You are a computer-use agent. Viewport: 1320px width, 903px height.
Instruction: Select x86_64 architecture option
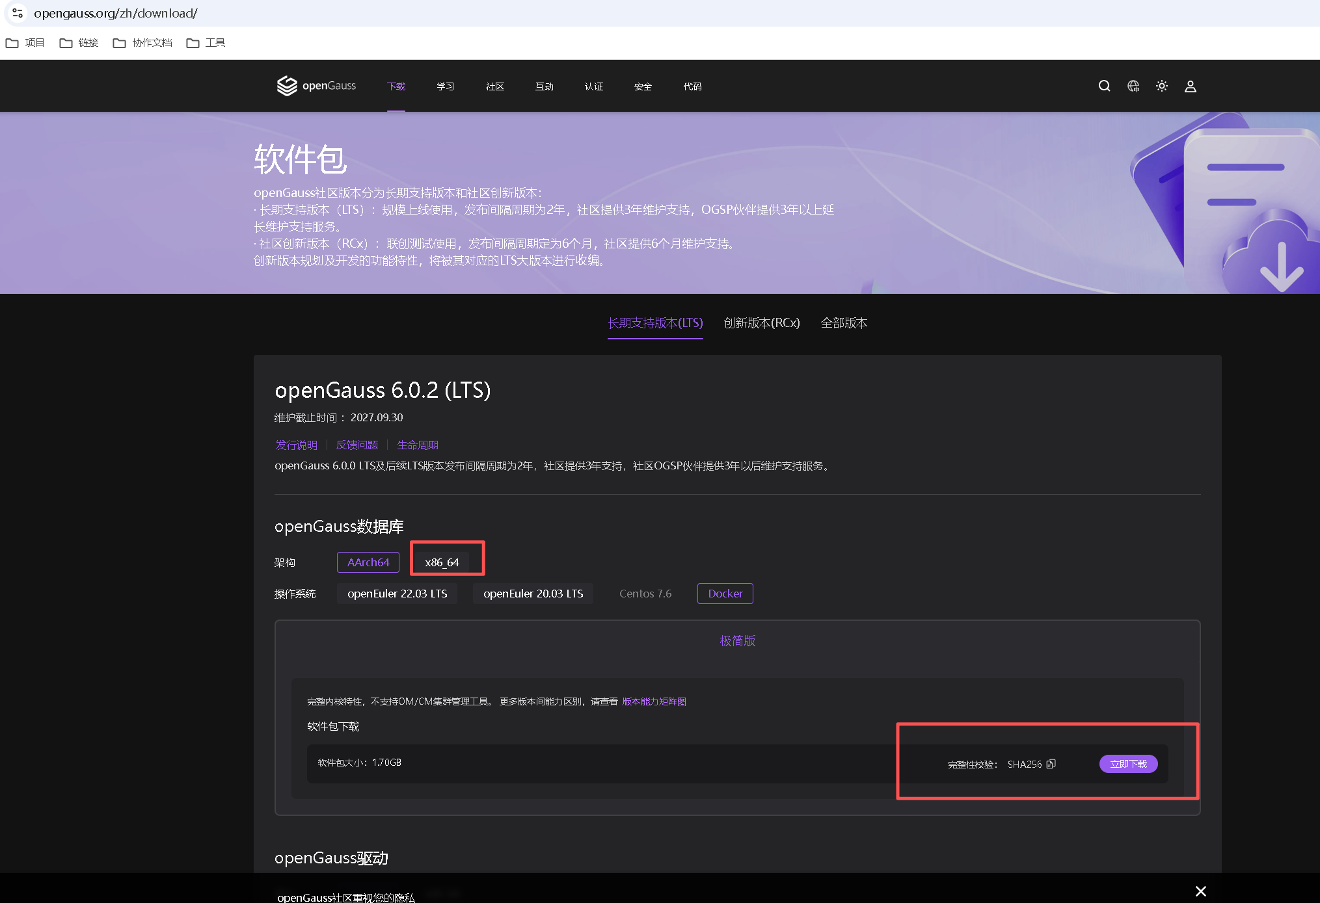442,562
